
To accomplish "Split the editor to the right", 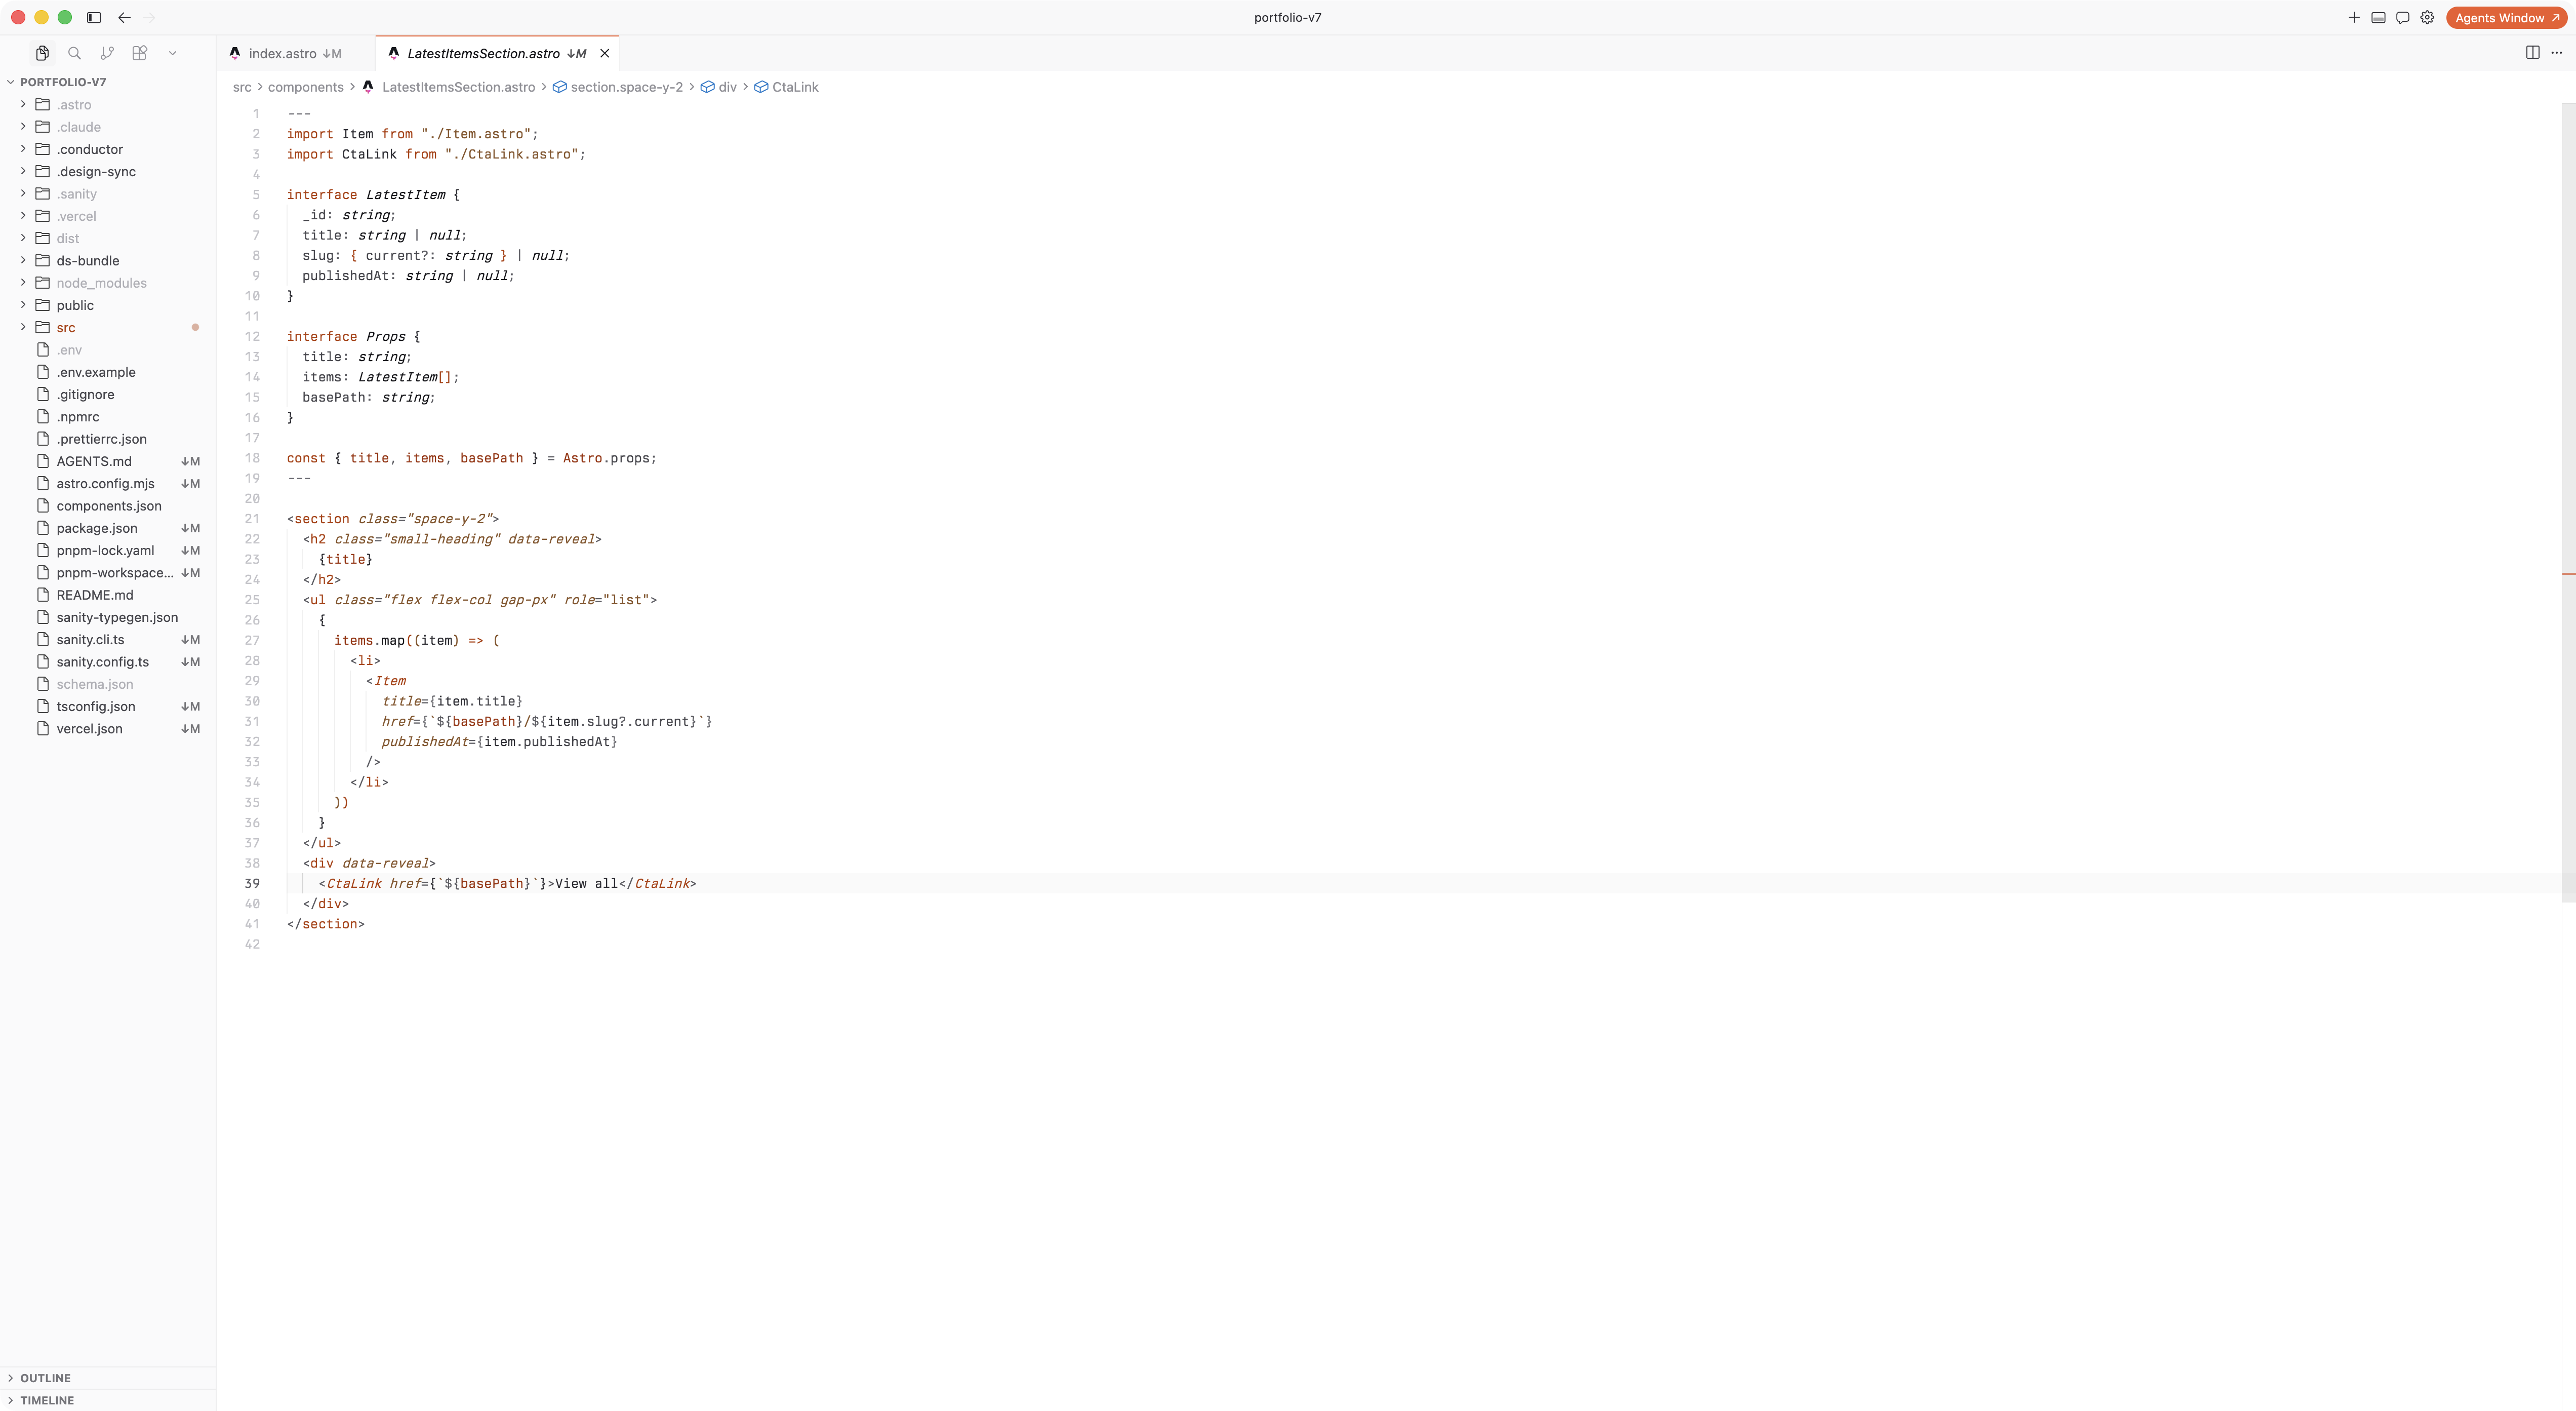I will pyautogui.click(x=2532, y=53).
